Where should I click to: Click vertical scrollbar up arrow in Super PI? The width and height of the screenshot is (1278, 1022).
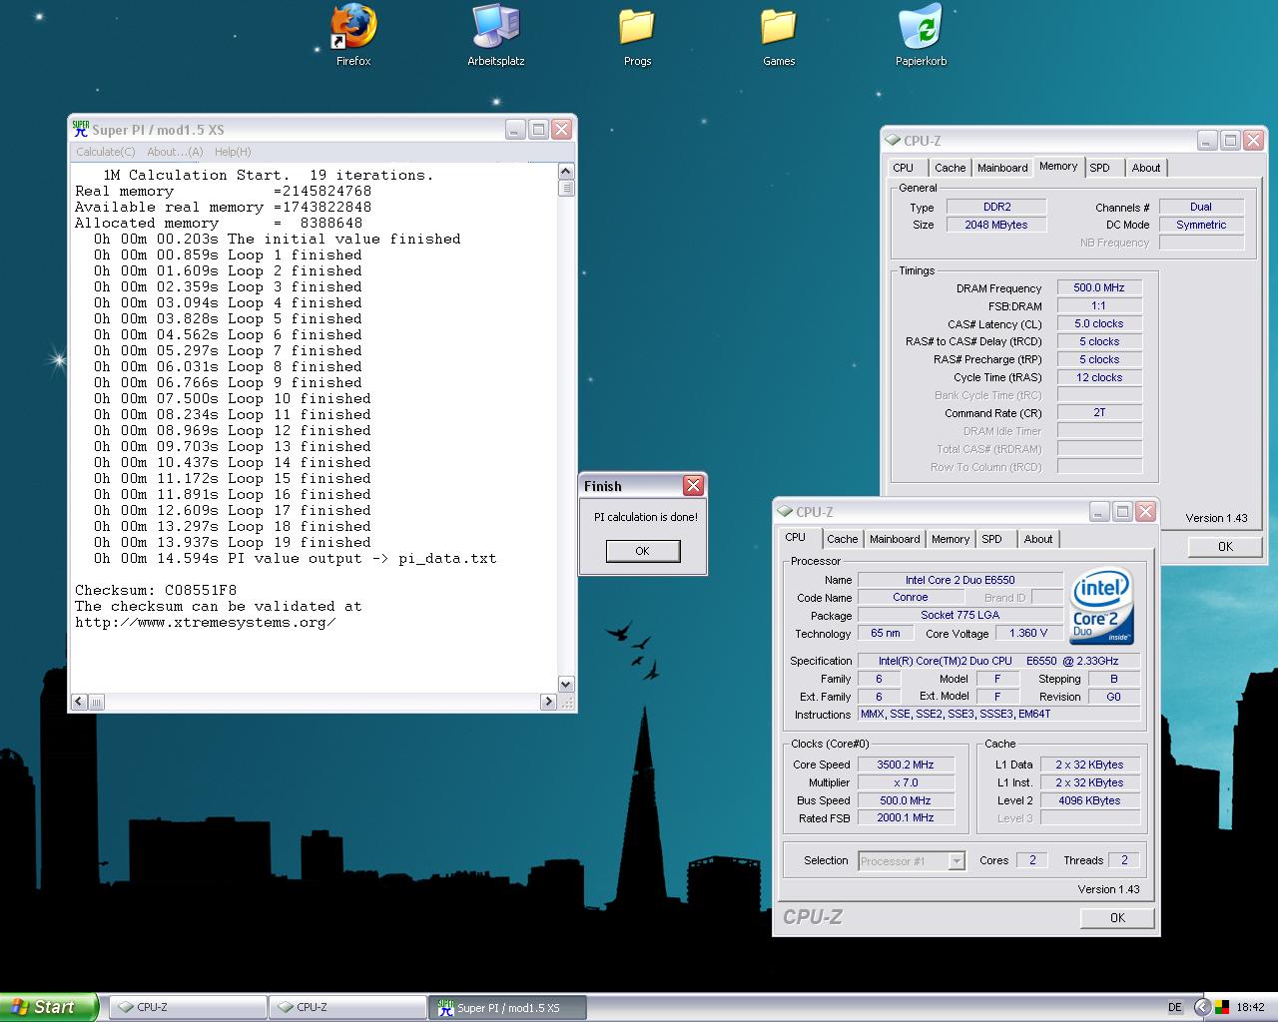566,172
